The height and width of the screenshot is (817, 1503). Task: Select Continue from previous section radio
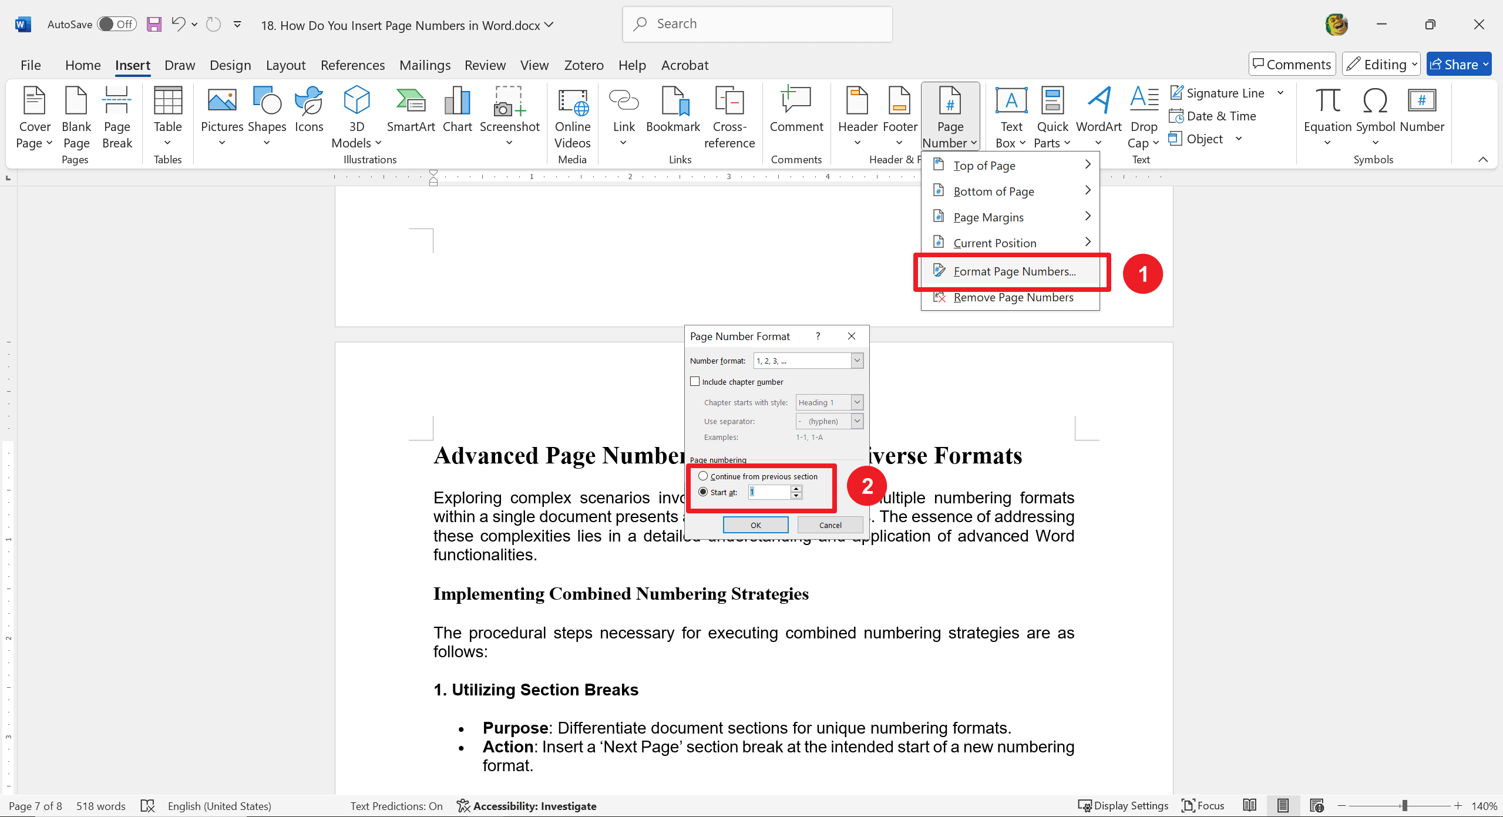(703, 476)
